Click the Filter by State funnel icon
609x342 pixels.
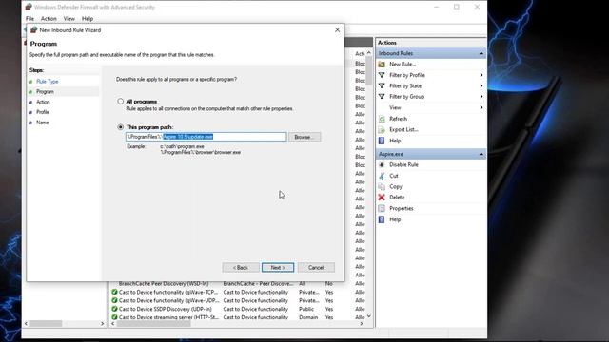point(382,85)
